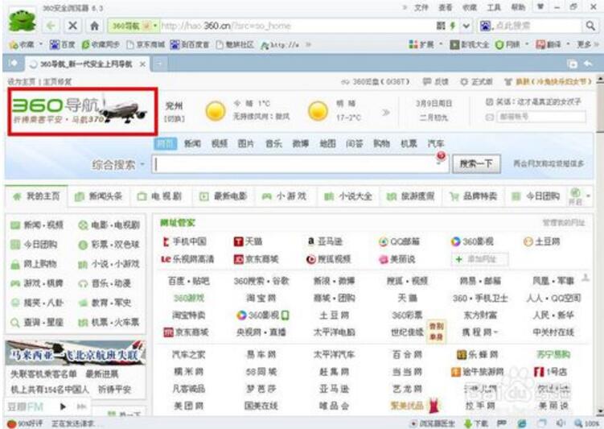
Task: Open the skin shirt icon near window controls
Action: (540, 7)
